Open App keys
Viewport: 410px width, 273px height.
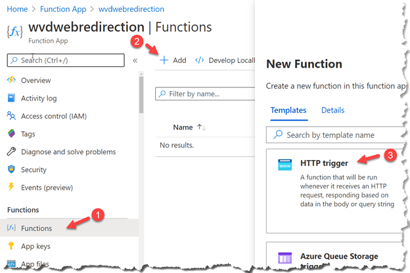35,246
